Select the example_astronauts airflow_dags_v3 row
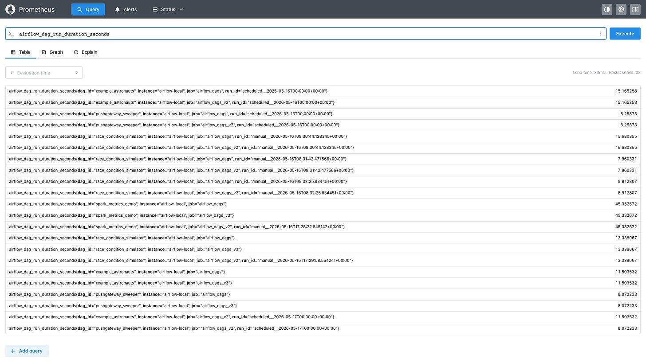The width and height of the screenshot is (646, 363). point(323,283)
